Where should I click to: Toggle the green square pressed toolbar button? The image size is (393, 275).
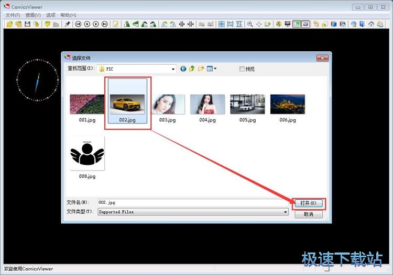click(x=297, y=24)
